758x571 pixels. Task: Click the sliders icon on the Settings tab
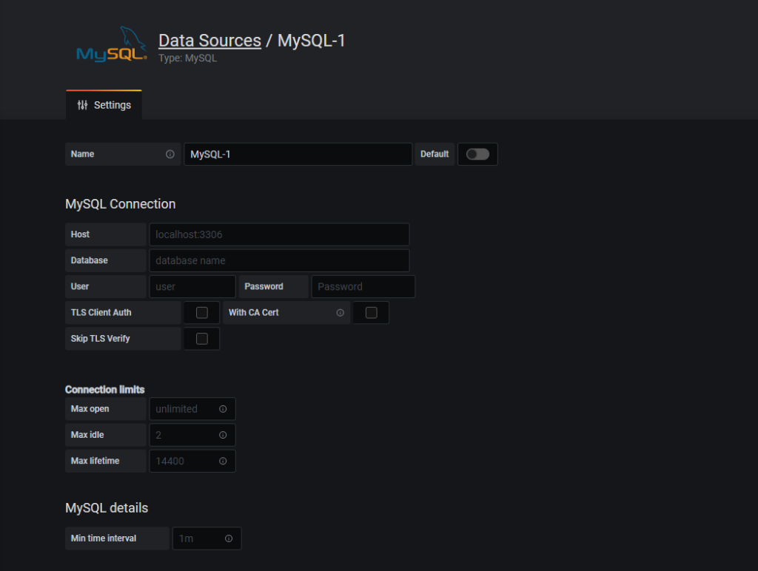tap(82, 104)
